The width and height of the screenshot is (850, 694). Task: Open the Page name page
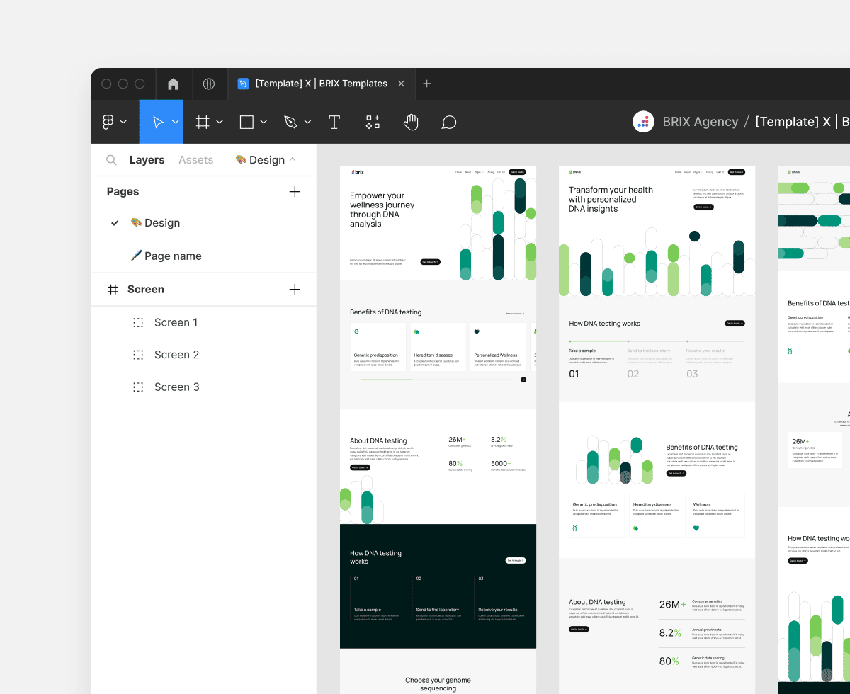174,256
